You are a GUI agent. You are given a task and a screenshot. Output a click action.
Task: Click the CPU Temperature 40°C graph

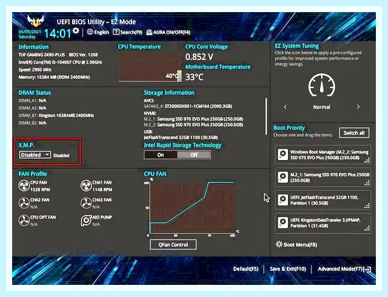point(150,67)
